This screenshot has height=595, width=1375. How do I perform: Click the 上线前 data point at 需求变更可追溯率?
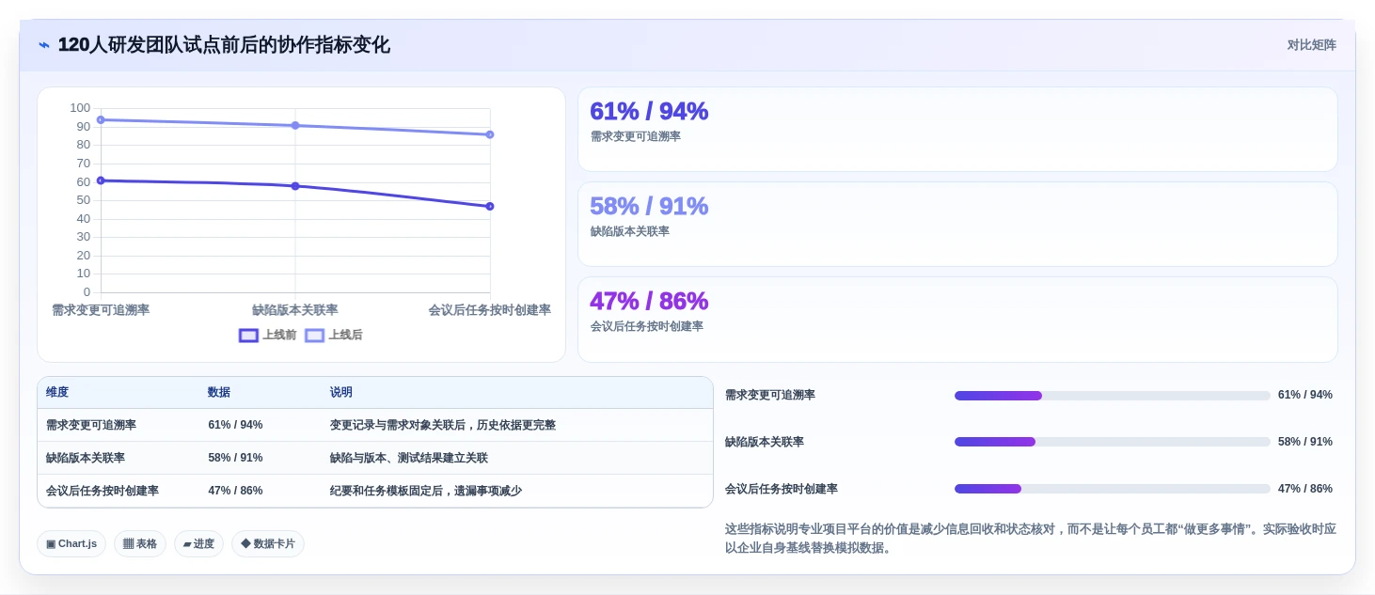pyautogui.click(x=101, y=180)
